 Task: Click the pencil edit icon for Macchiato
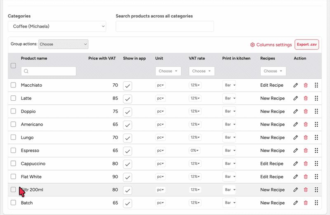click(x=295, y=85)
